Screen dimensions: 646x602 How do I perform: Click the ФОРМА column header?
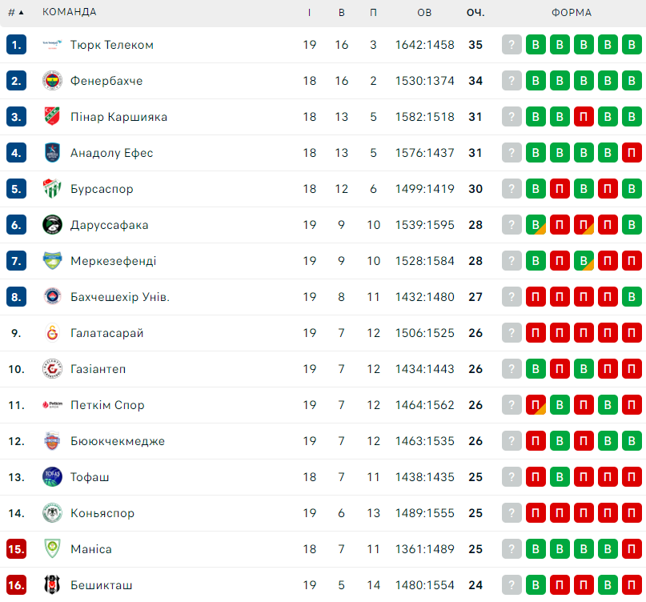[572, 12]
